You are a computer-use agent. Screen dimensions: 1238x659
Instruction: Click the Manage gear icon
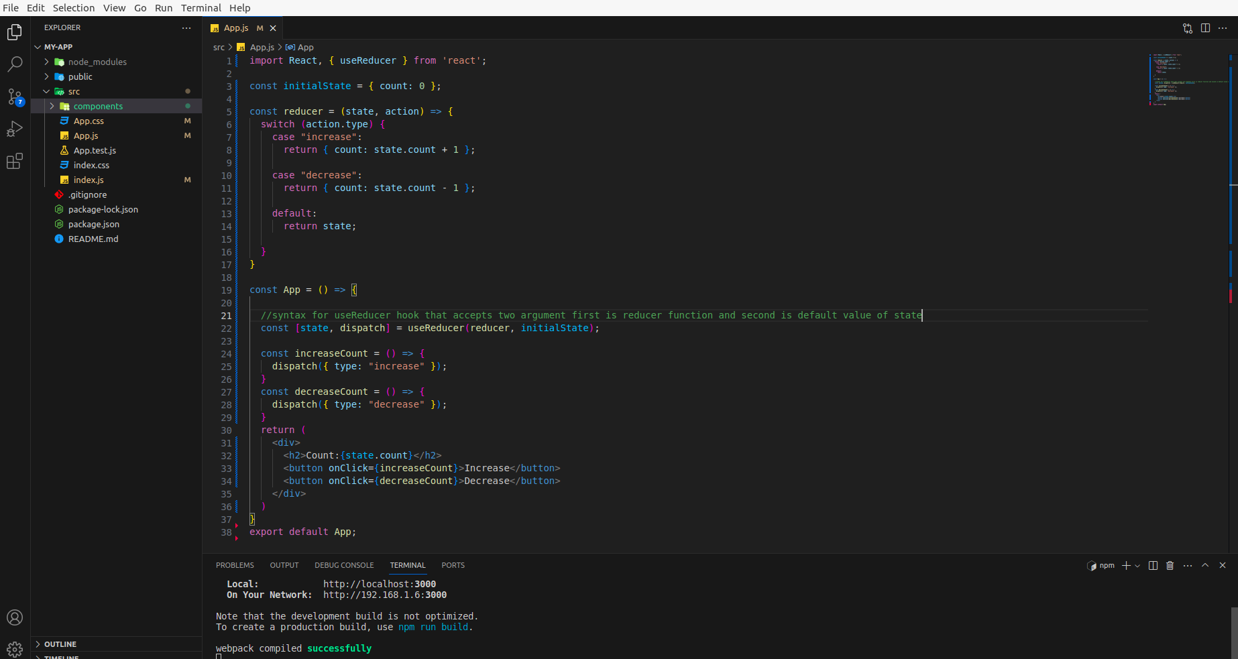click(x=15, y=649)
